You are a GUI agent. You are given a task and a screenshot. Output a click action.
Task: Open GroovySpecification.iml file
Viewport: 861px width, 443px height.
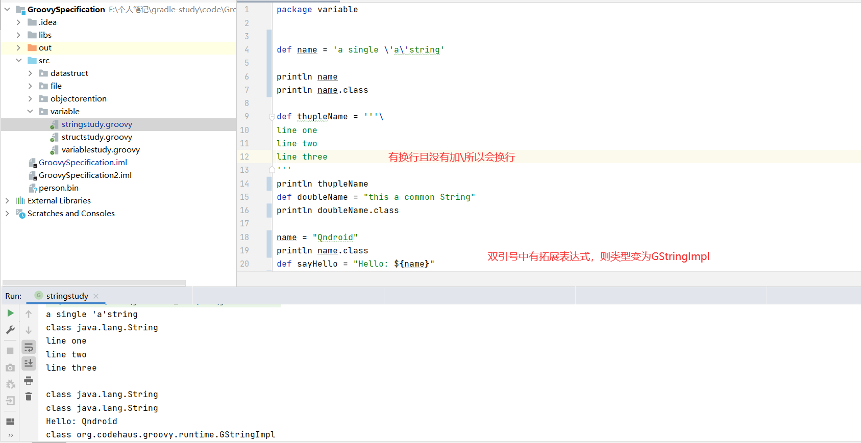[83, 162]
